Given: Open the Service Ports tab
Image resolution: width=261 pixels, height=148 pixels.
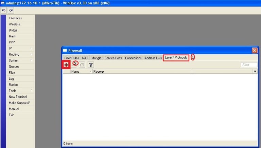Looking at the screenshot, I should click(113, 58).
